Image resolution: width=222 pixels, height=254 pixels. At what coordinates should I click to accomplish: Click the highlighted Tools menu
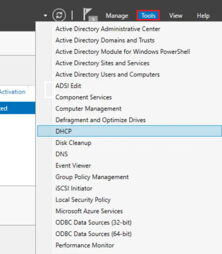click(148, 16)
